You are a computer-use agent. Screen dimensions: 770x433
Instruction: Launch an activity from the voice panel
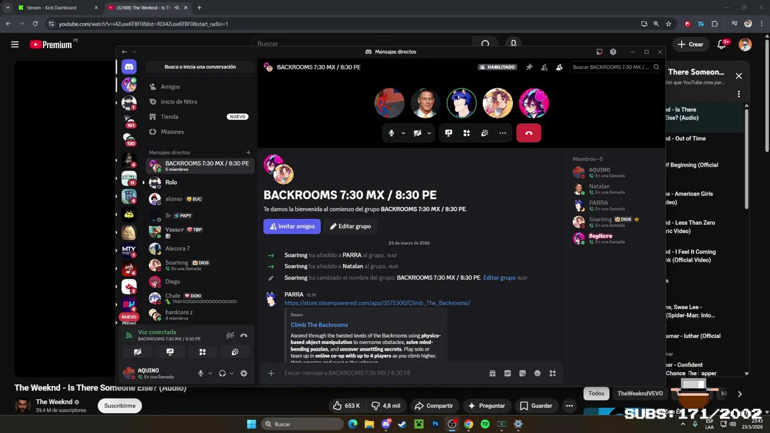[203, 352]
